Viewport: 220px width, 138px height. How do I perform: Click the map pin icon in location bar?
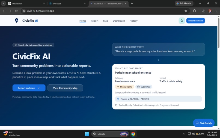pos(118,99)
